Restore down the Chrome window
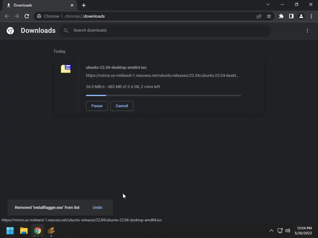The height and width of the screenshot is (238, 318). coord(297,4)
